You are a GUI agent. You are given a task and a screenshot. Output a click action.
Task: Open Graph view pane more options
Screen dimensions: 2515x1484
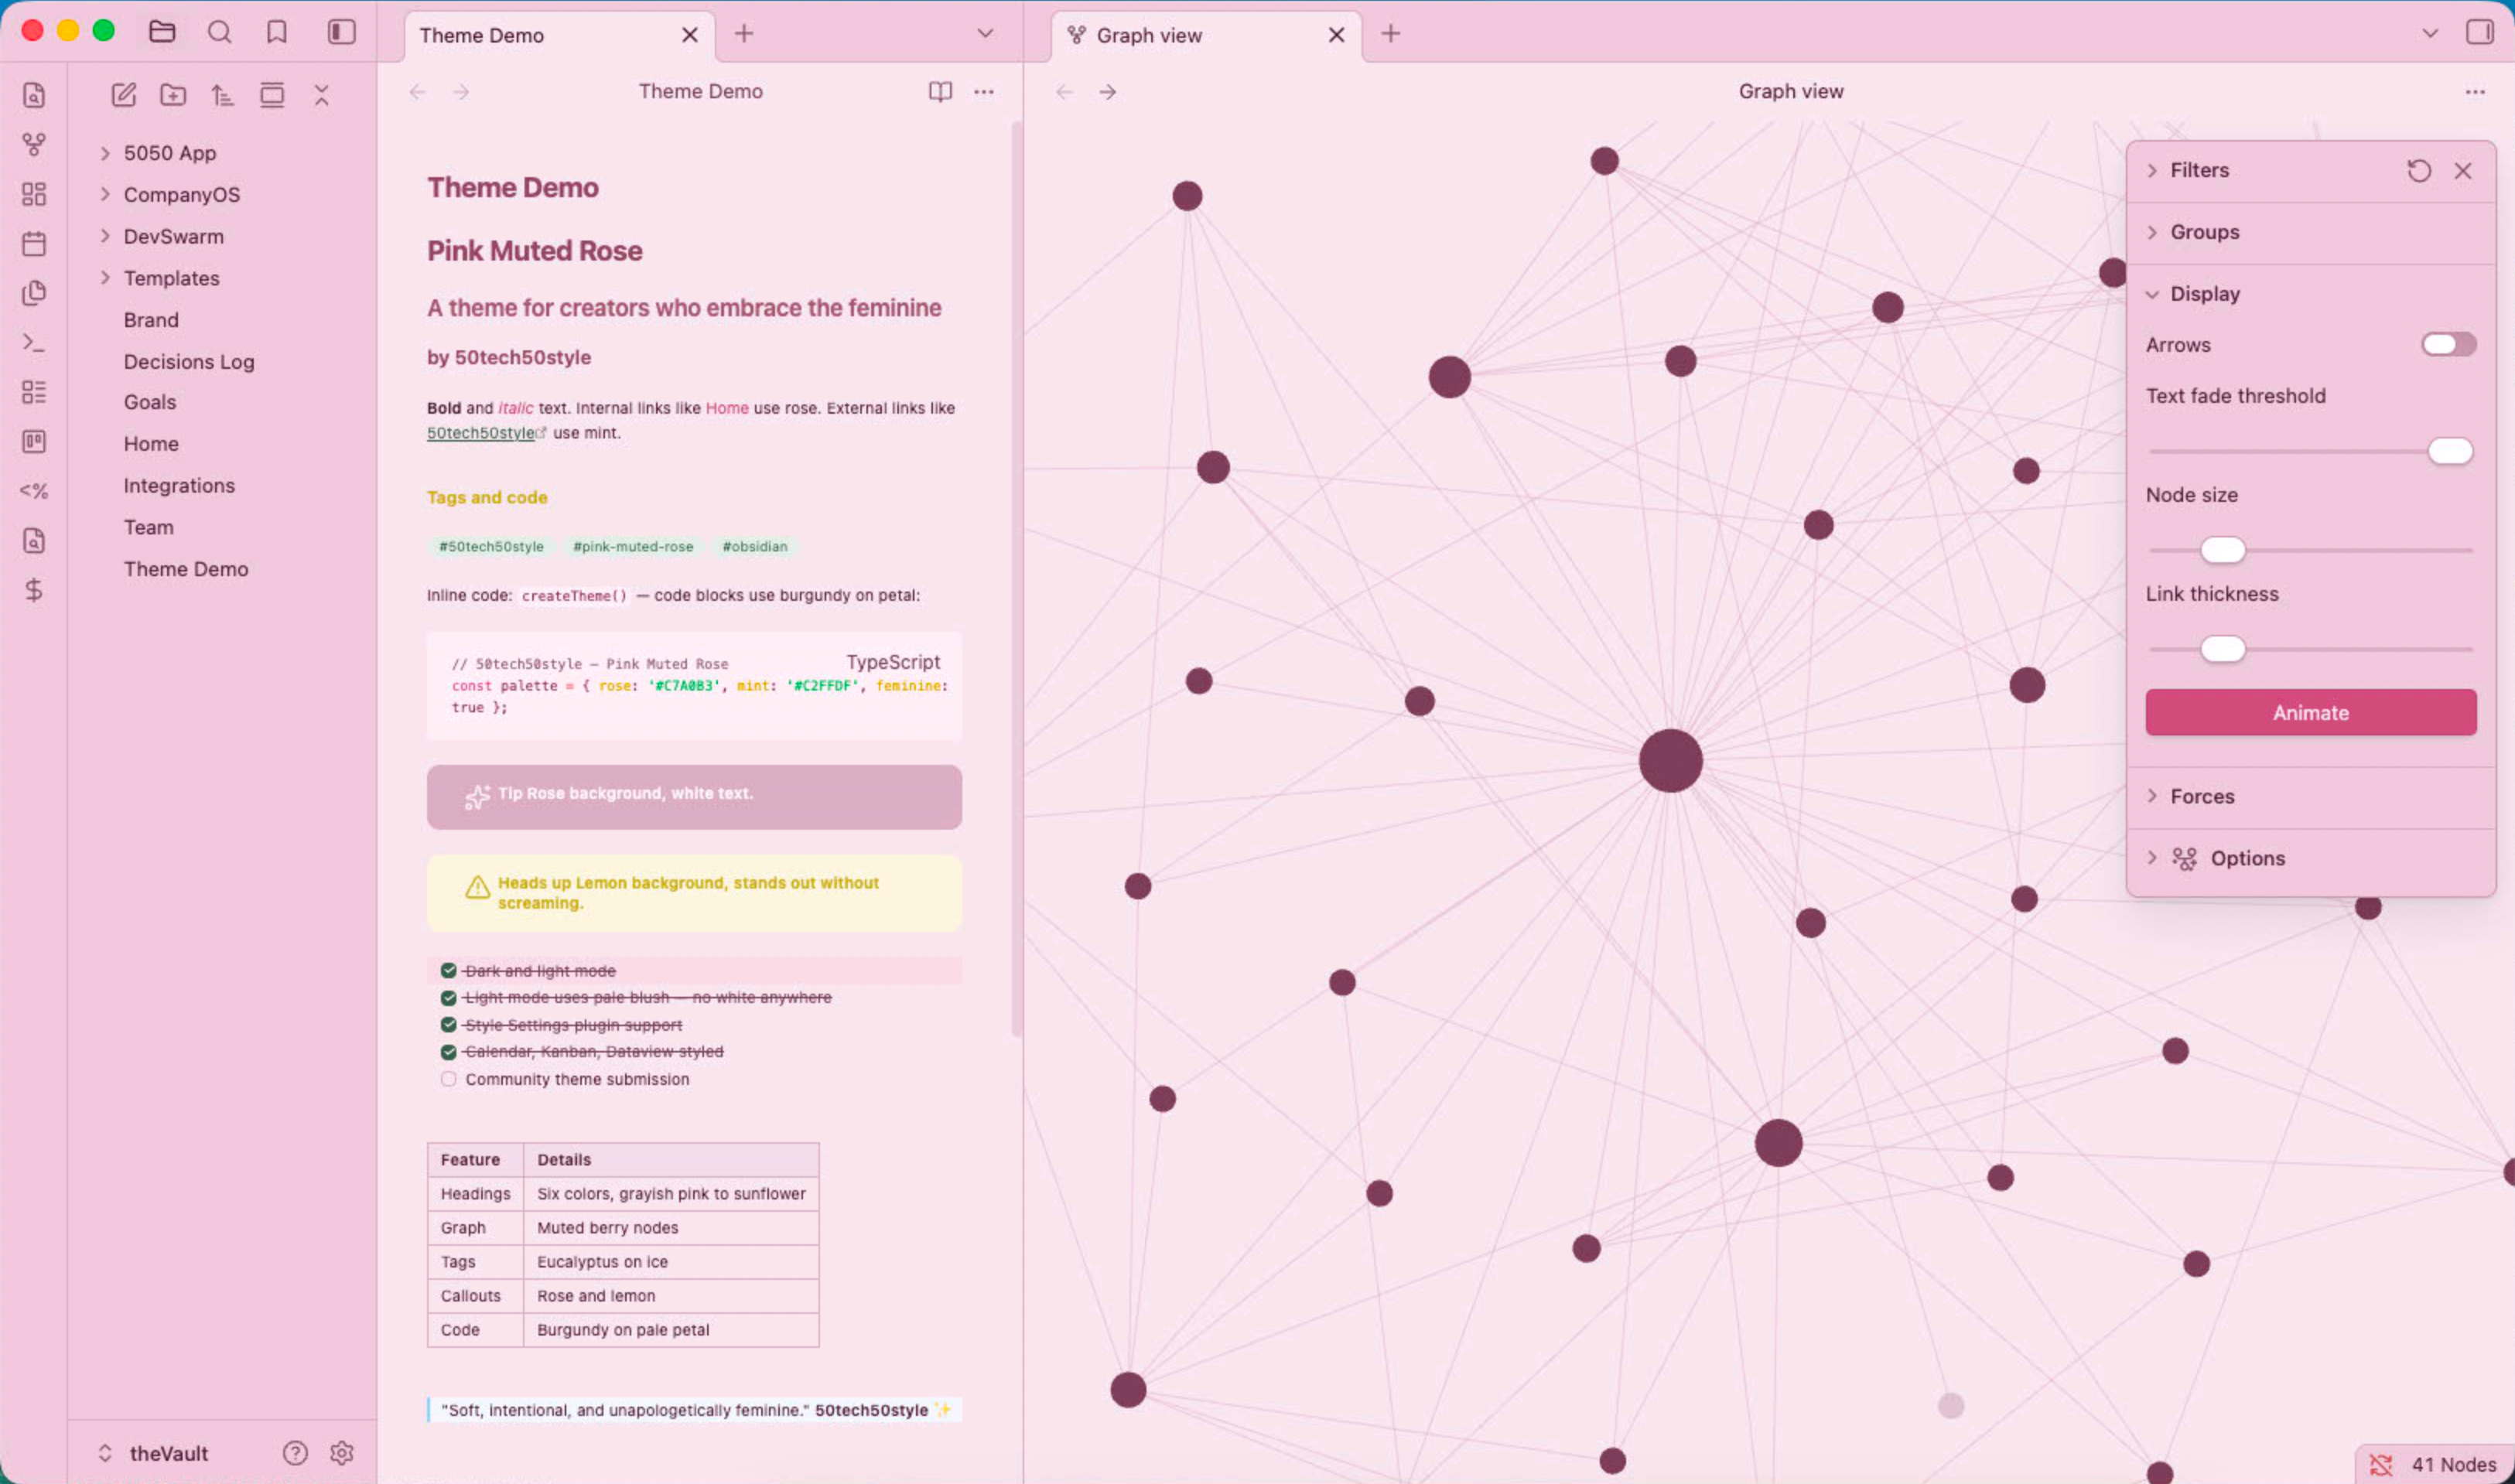point(2475,92)
